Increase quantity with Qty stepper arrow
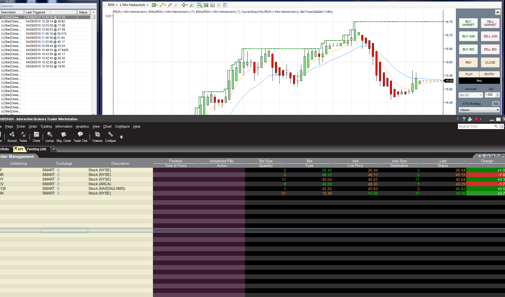The width and height of the screenshot is (505, 297). click(498, 94)
